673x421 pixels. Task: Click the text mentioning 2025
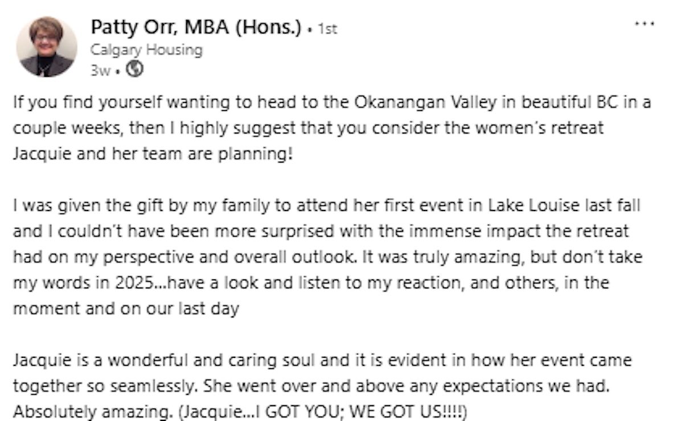click(x=129, y=283)
